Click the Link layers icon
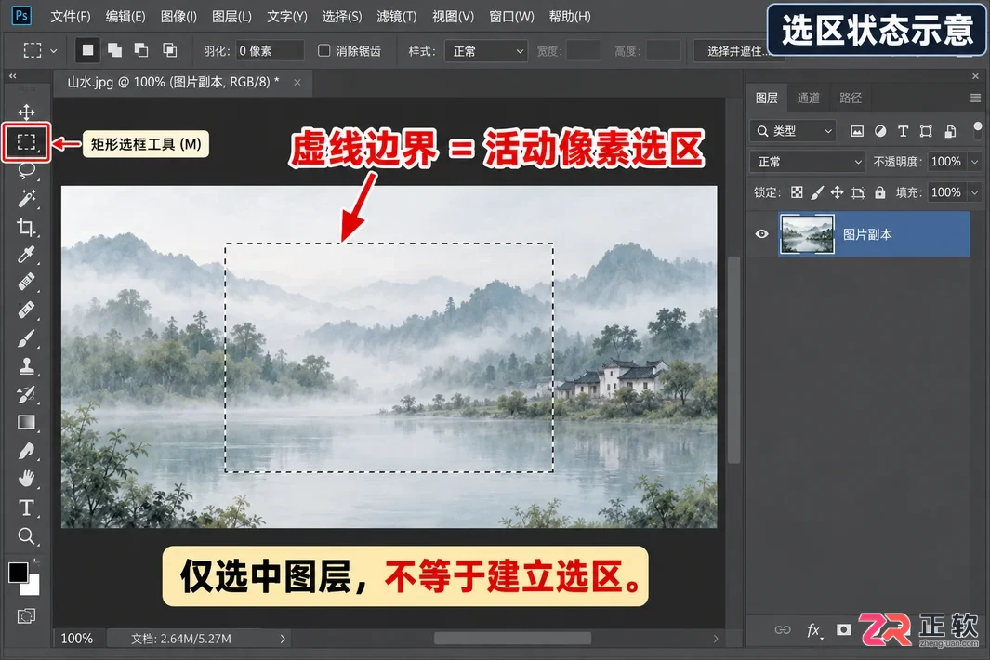 pyautogui.click(x=783, y=629)
